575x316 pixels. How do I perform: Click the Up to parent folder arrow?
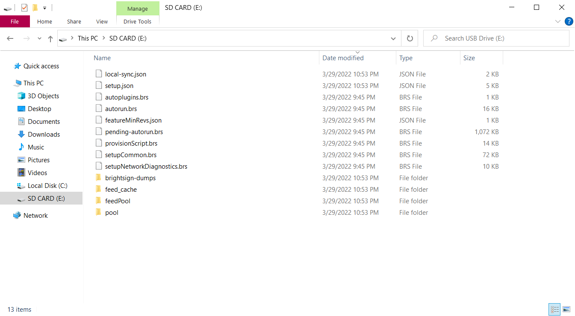(x=50, y=38)
